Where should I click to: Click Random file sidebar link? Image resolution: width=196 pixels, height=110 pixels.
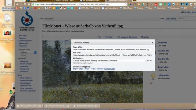point(24,69)
